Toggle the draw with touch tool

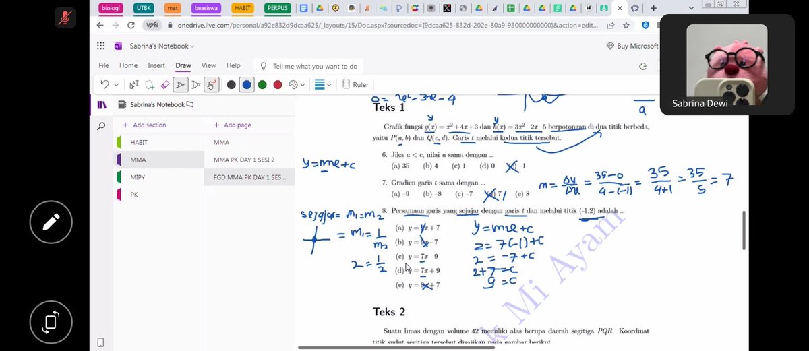click(212, 84)
